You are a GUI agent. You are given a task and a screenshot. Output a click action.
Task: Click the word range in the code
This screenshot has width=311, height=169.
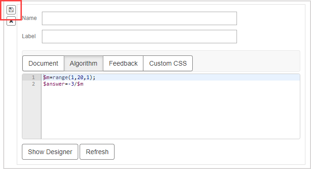[x=60, y=77]
